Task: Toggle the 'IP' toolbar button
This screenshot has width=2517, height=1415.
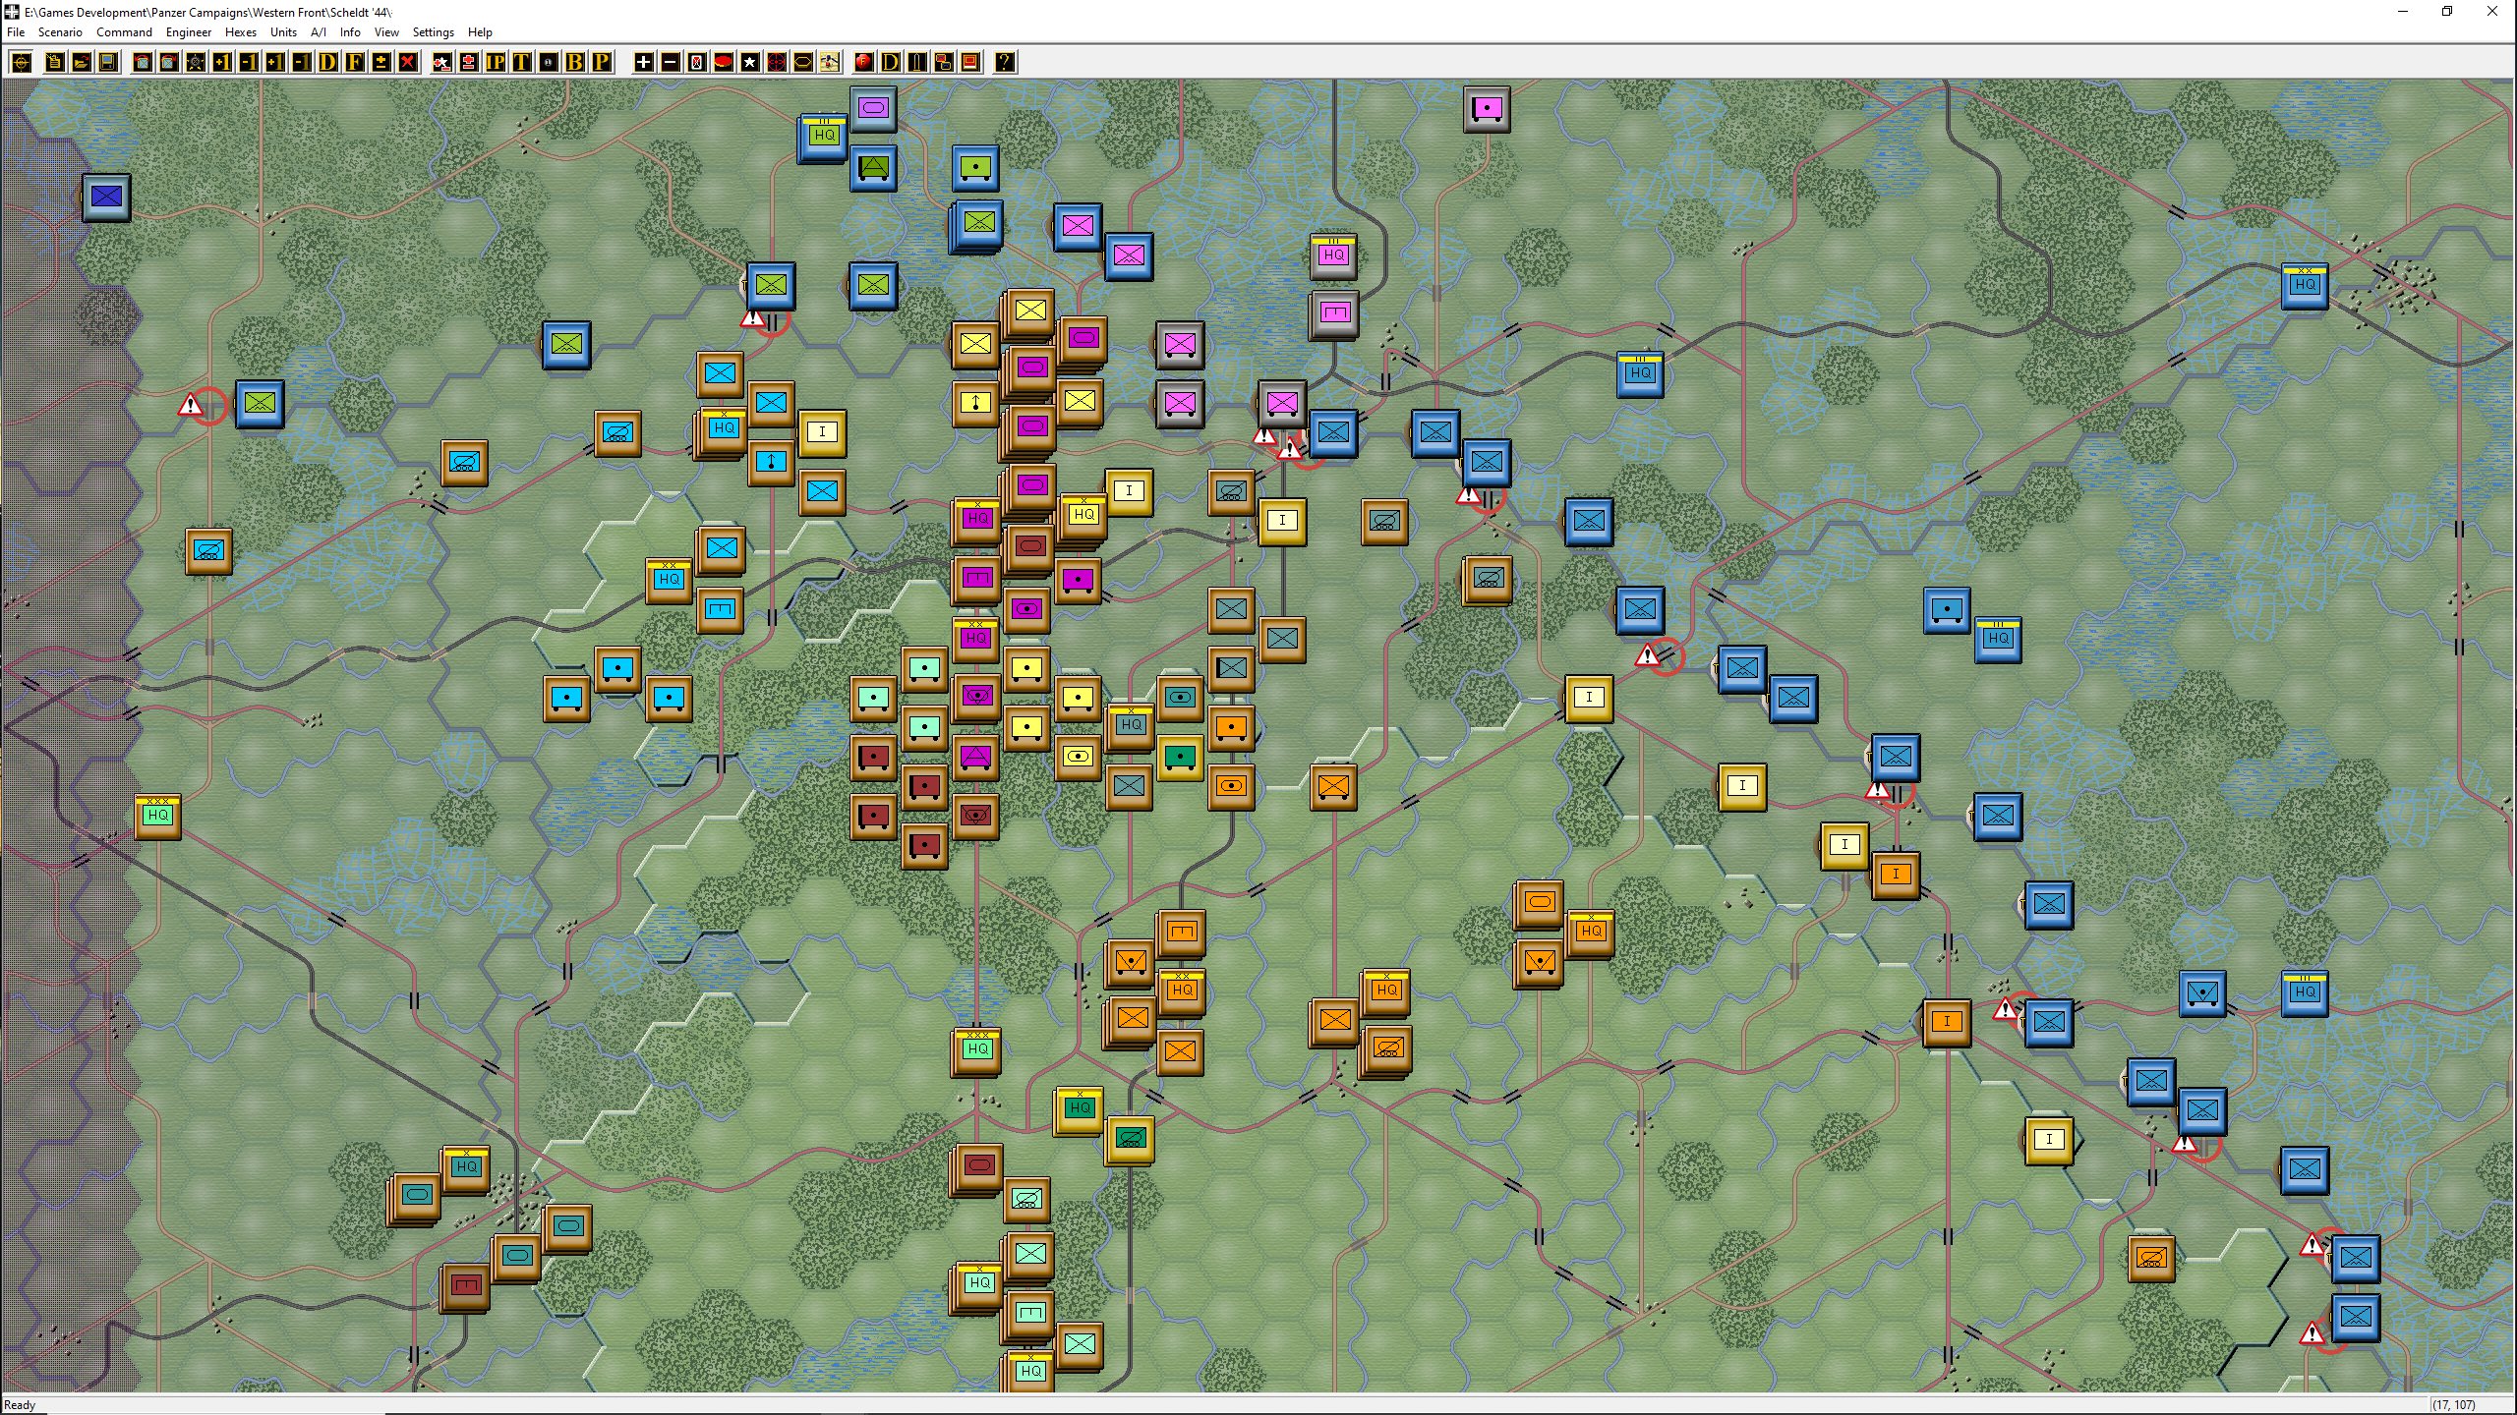Action: pos(496,63)
